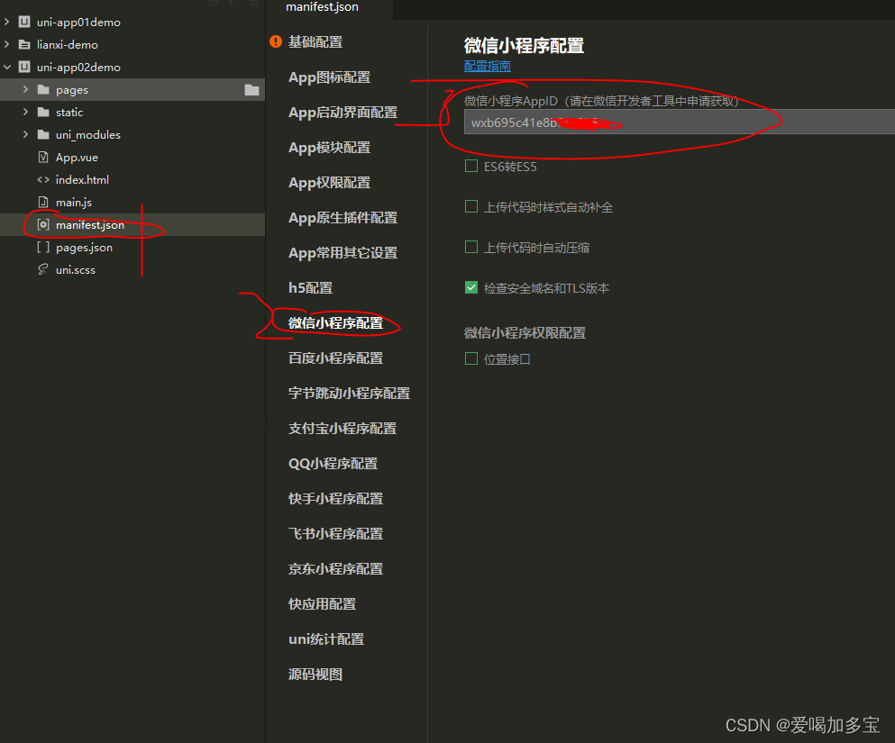Click the orange warning icon beside 基础配置
Screen dimensions: 895x743
(276, 41)
